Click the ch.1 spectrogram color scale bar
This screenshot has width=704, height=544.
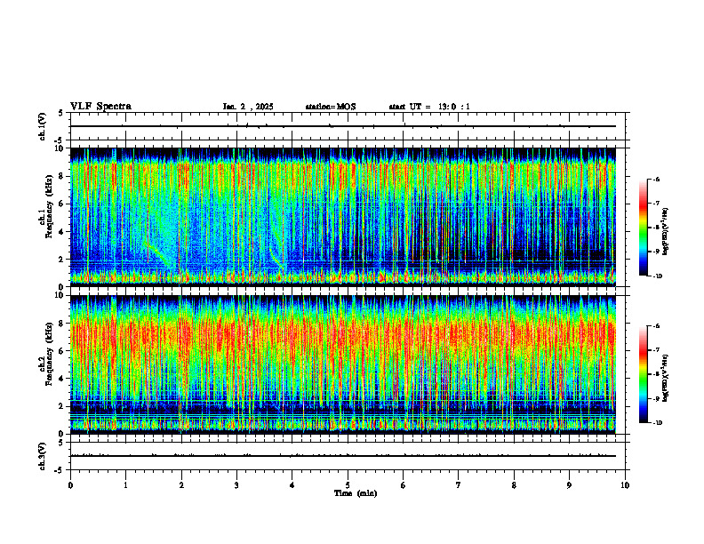[644, 228]
